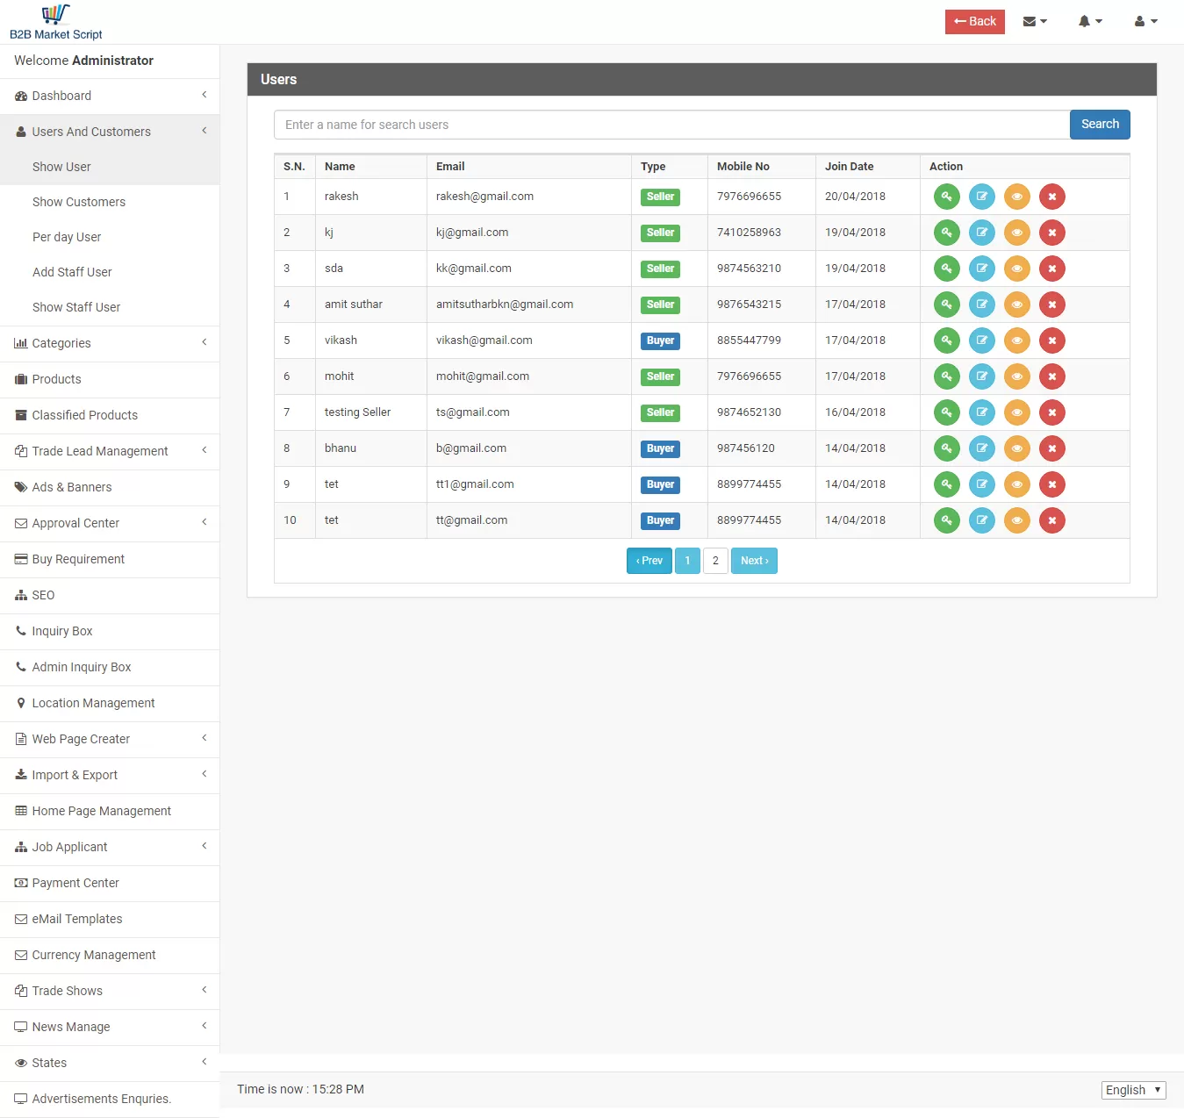Image resolution: width=1184 pixels, height=1118 pixels.
Task: Open Payment Center in sidebar
Action: click(x=110, y=883)
